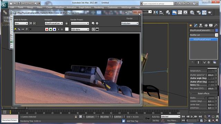
Task: Collapse the Bokeh effects rollout
Action: [x=203, y=93]
